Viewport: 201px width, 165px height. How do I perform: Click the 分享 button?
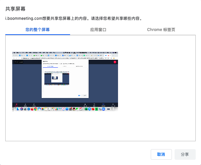point(185,154)
